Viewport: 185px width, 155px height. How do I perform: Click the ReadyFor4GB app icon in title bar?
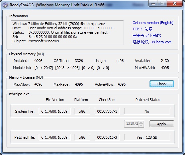(x=5, y=5)
